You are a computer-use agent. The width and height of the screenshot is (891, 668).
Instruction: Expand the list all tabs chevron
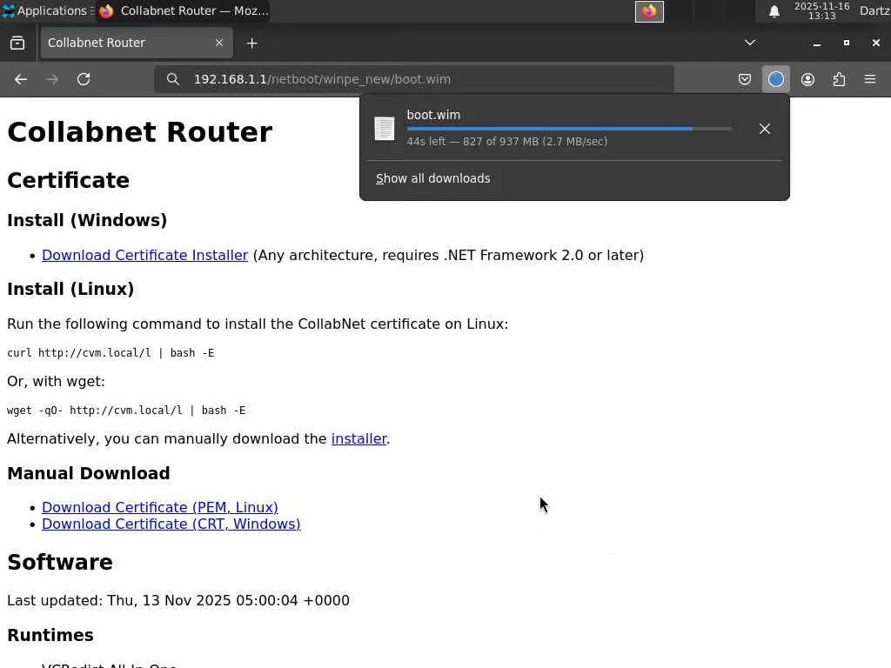pos(750,43)
